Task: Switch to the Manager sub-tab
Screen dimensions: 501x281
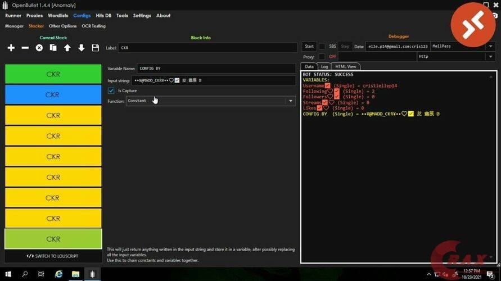Action: click(x=14, y=26)
